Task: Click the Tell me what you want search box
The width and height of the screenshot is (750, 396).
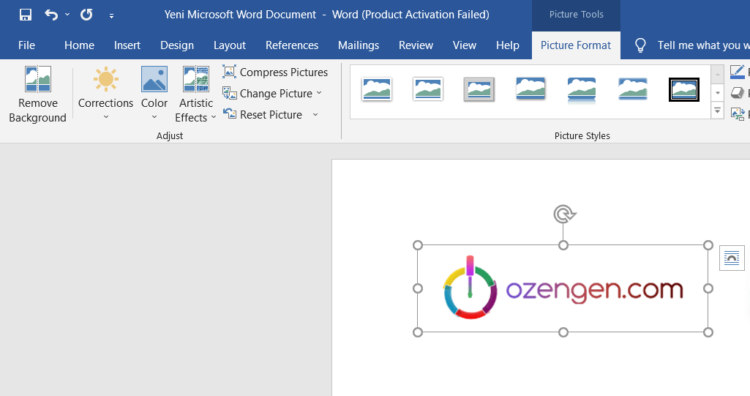Action: pyautogui.click(x=698, y=45)
